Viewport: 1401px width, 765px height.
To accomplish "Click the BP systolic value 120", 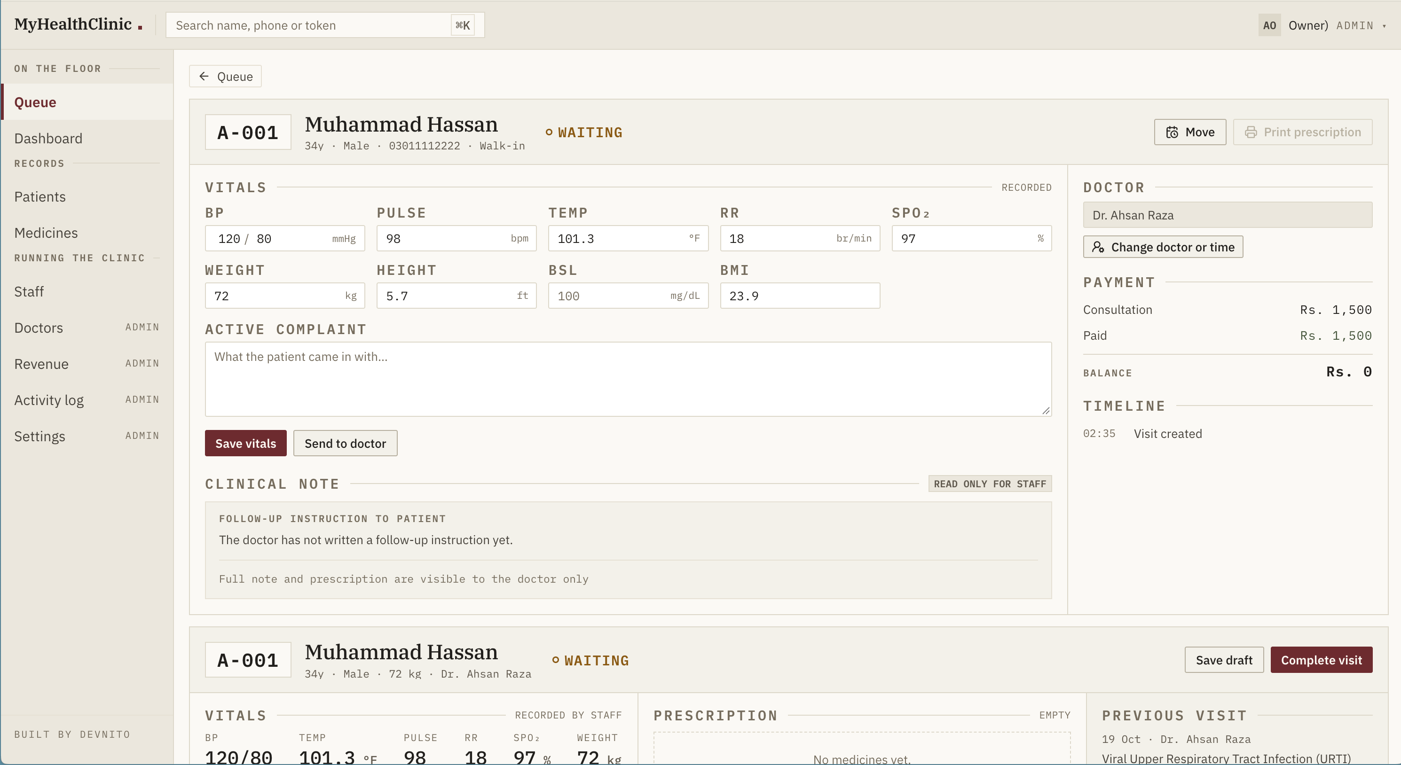I will [229, 239].
